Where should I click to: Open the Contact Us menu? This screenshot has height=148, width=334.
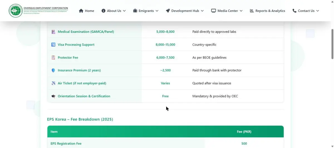point(306,11)
